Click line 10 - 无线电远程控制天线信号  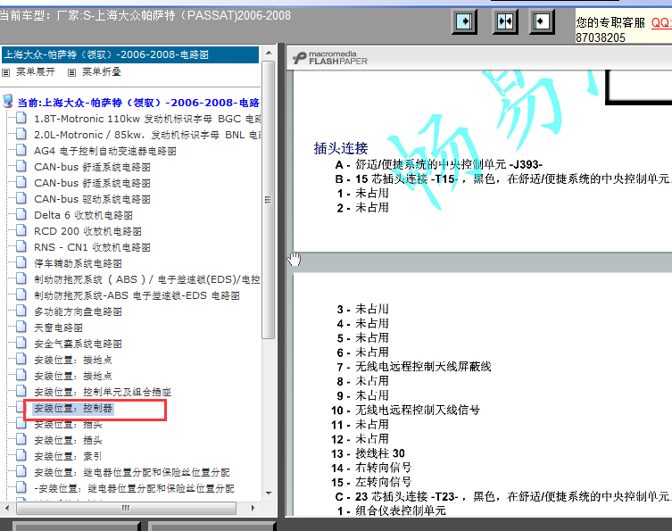405,411
